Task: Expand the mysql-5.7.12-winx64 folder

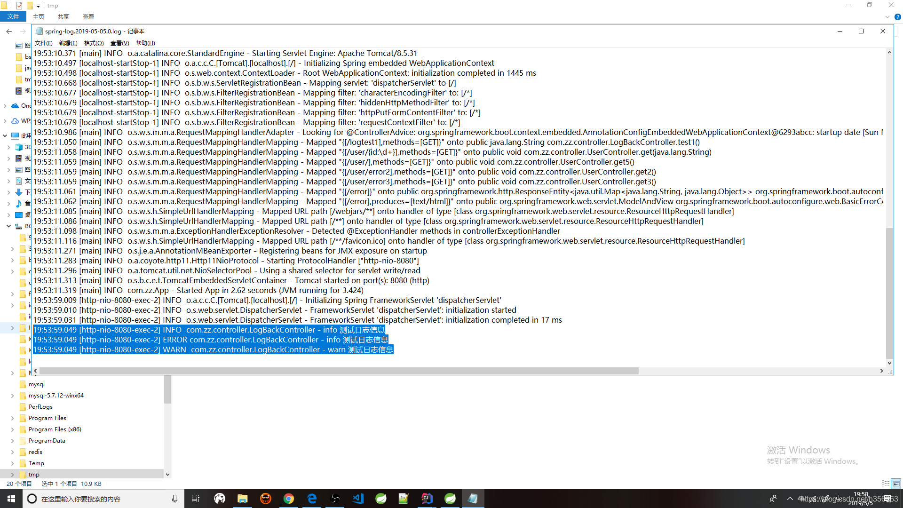Action: point(13,396)
